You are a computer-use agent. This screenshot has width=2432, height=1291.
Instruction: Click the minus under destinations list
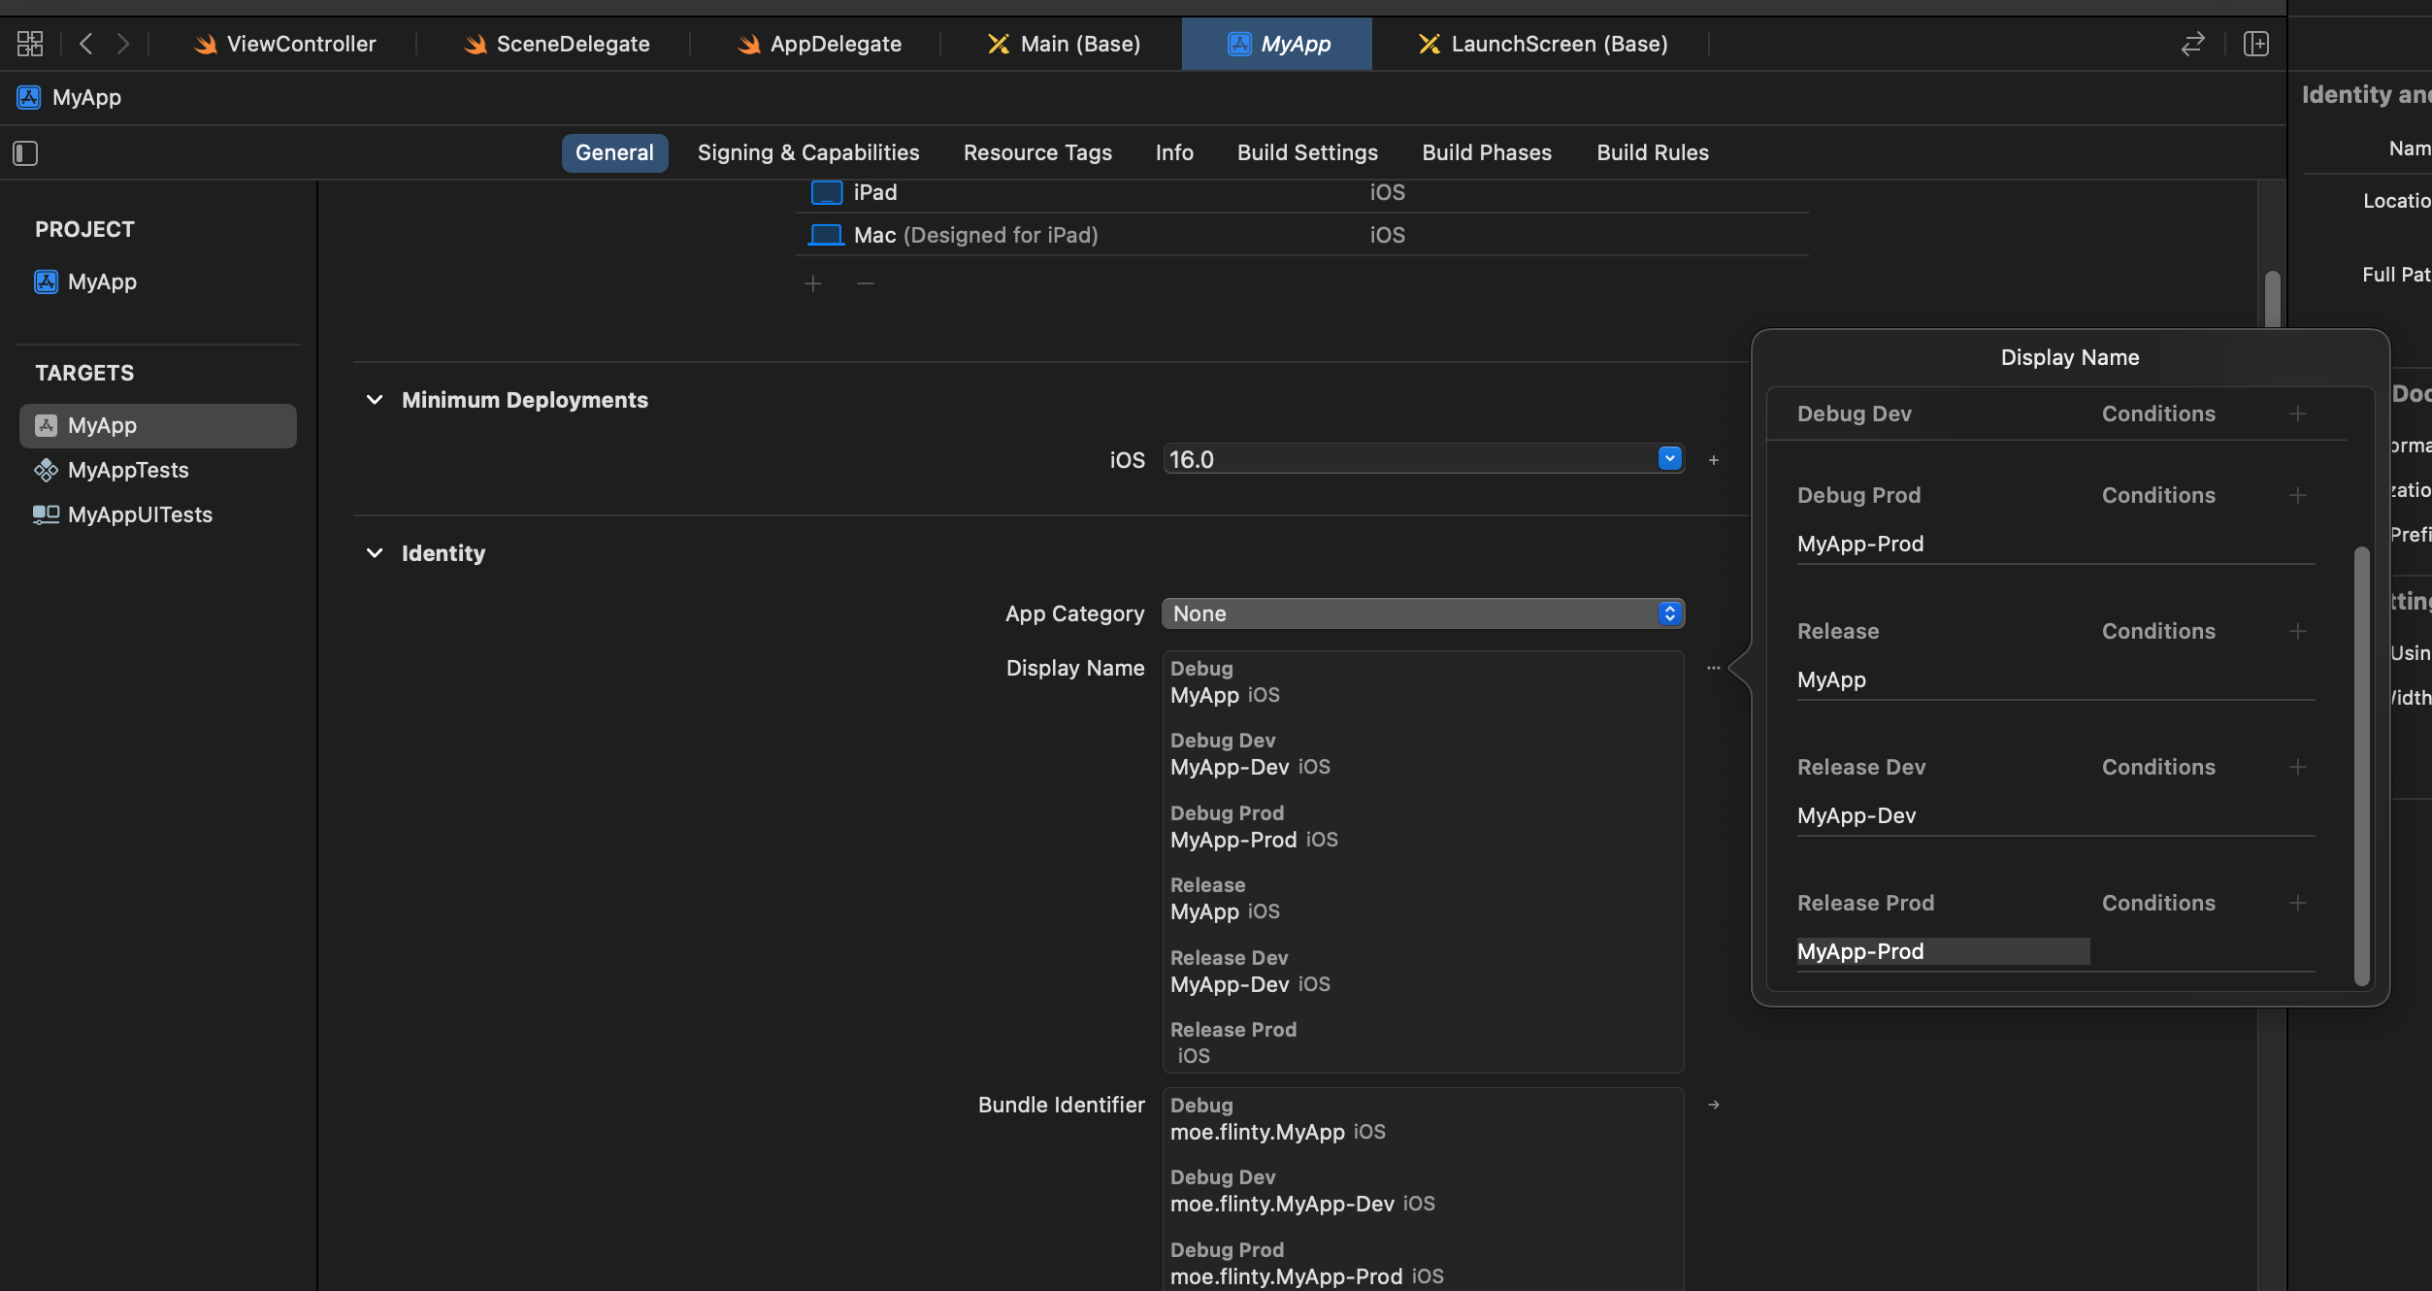pyautogui.click(x=866, y=283)
